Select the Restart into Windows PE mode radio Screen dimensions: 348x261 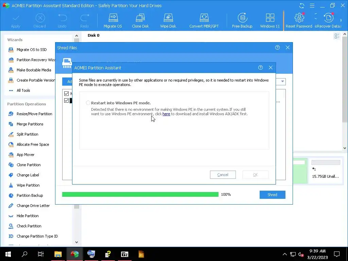(88, 103)
